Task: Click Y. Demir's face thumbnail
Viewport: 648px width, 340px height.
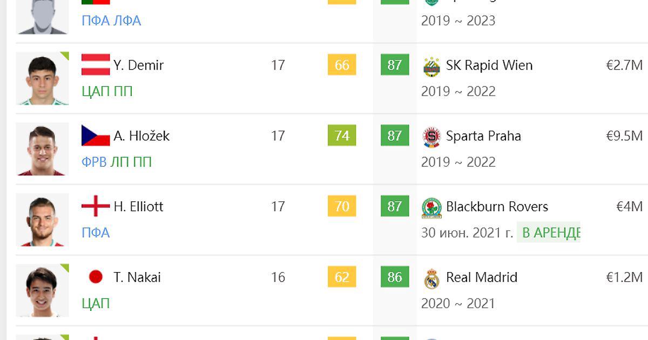Action: click(x=42, y=78)
